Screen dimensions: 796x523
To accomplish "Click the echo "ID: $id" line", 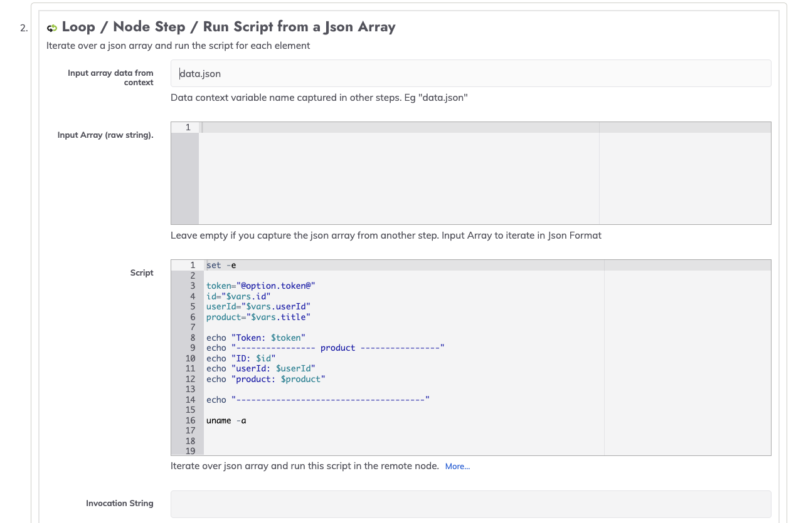I will 241,358.
